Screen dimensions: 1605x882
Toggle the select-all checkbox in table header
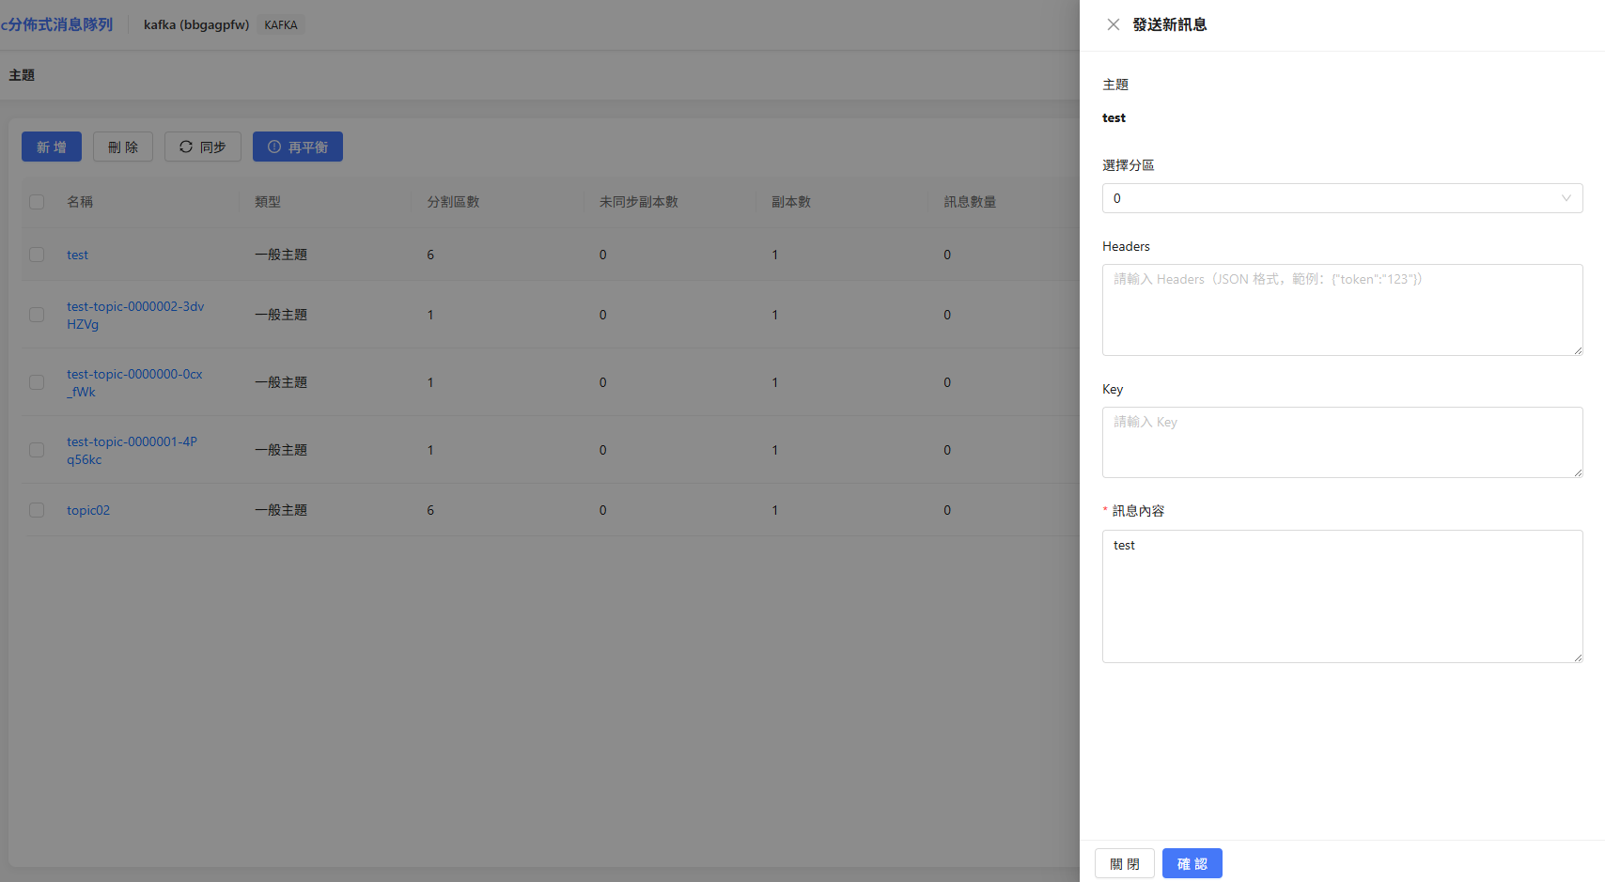(x=37, y=202)
